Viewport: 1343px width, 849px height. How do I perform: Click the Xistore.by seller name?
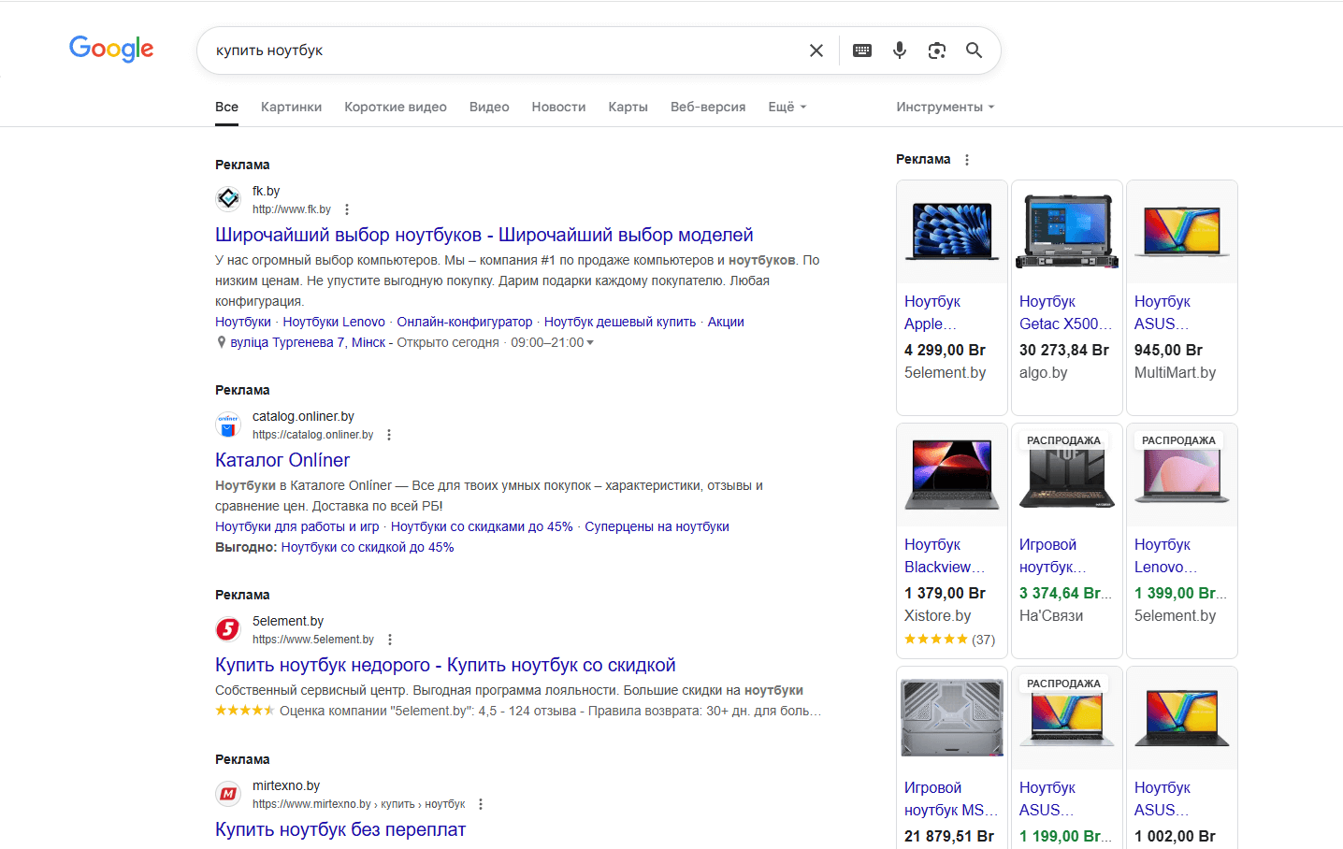[x=937, y=615]
